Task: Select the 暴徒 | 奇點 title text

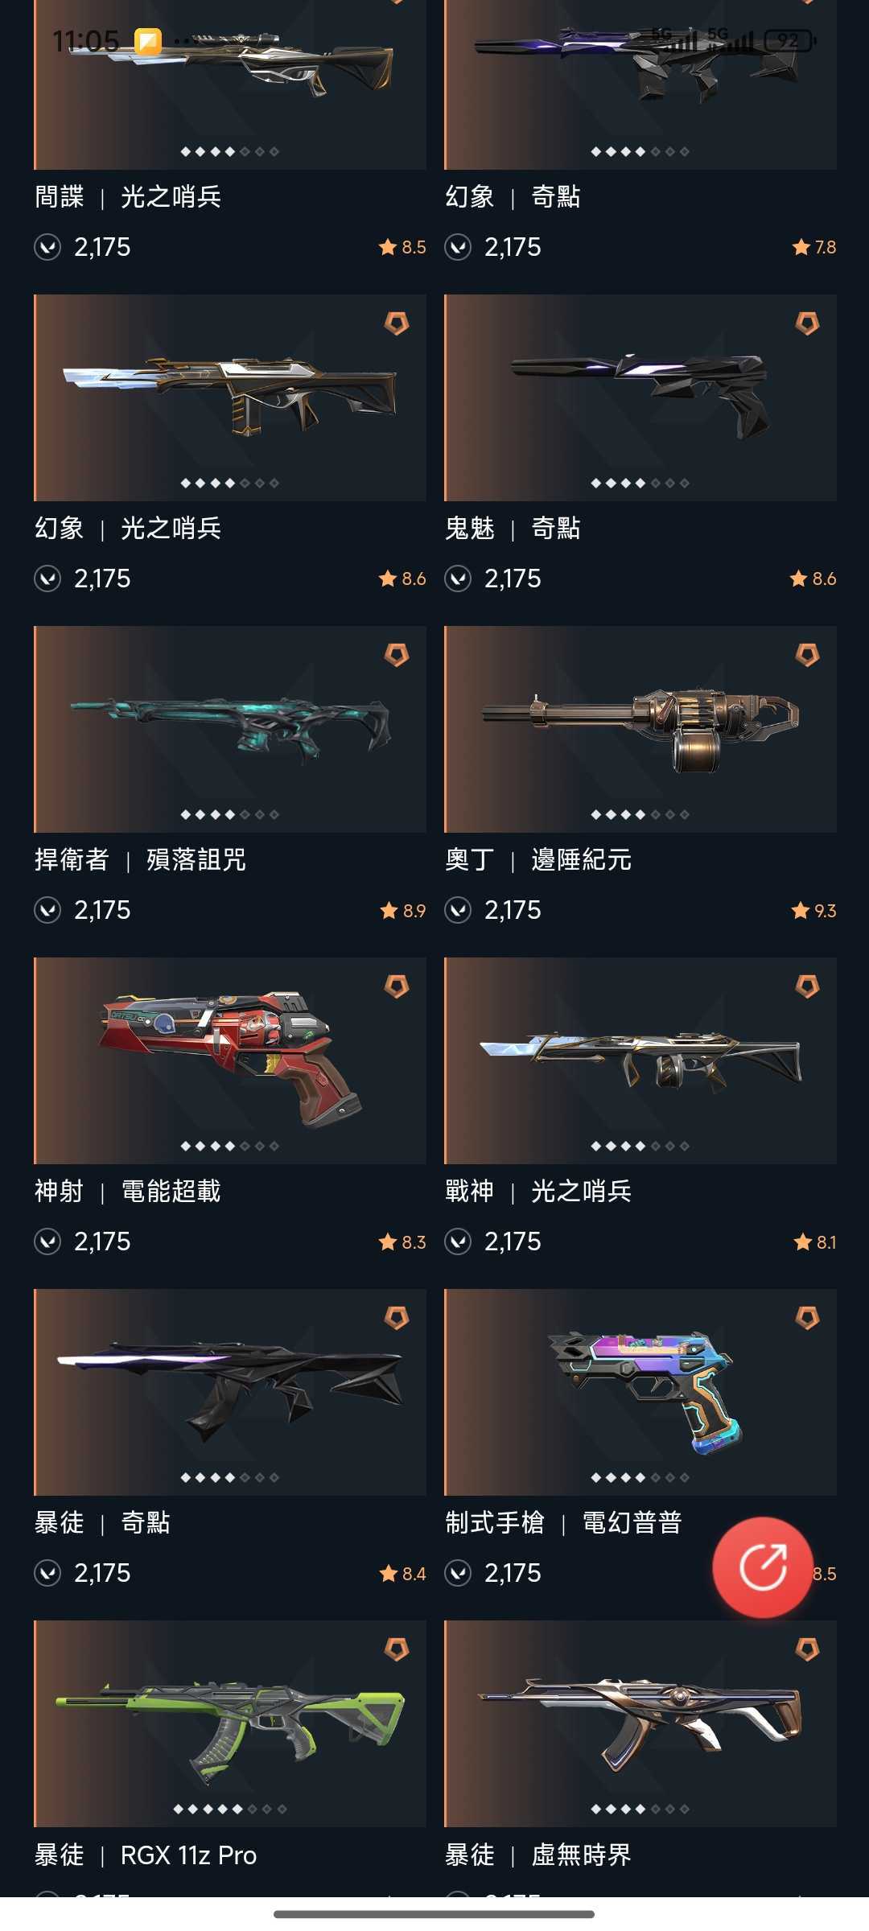Action: [102, 1522]
